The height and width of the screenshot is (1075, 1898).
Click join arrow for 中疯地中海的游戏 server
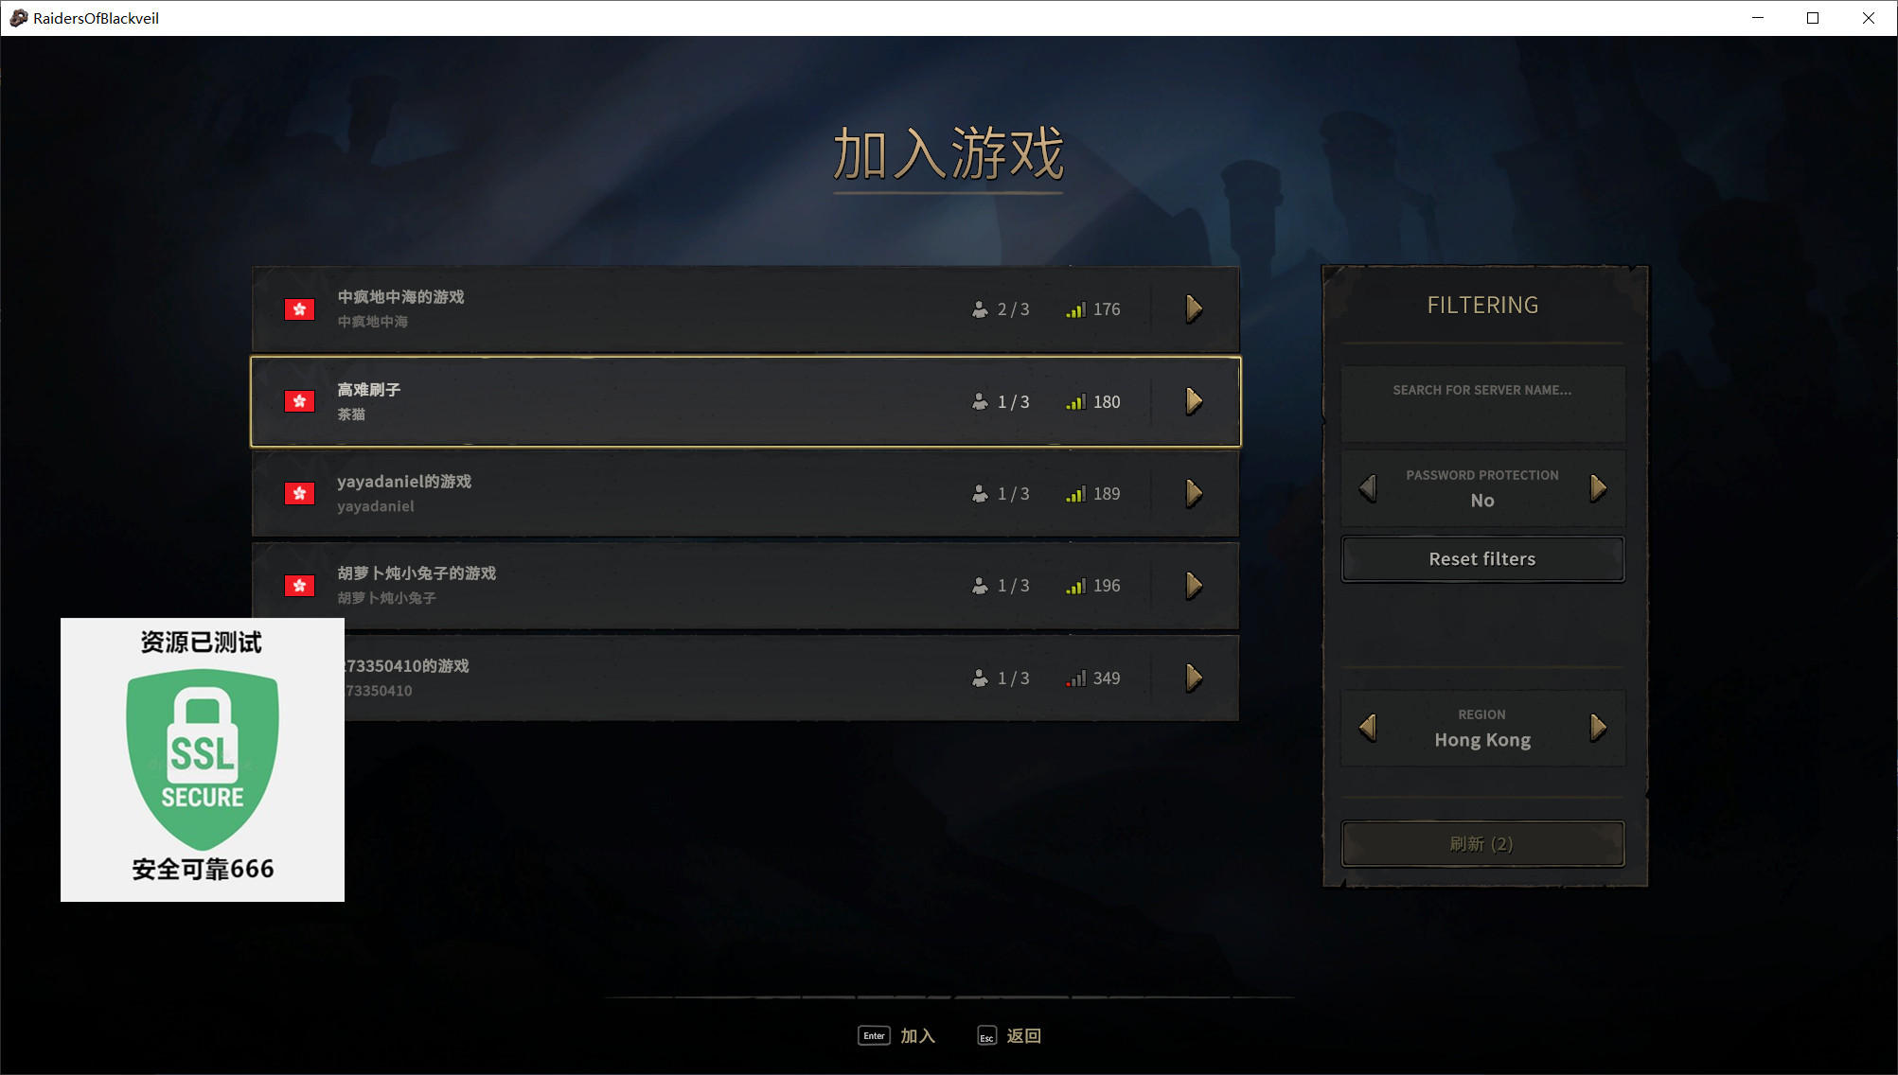[1194, 308]
